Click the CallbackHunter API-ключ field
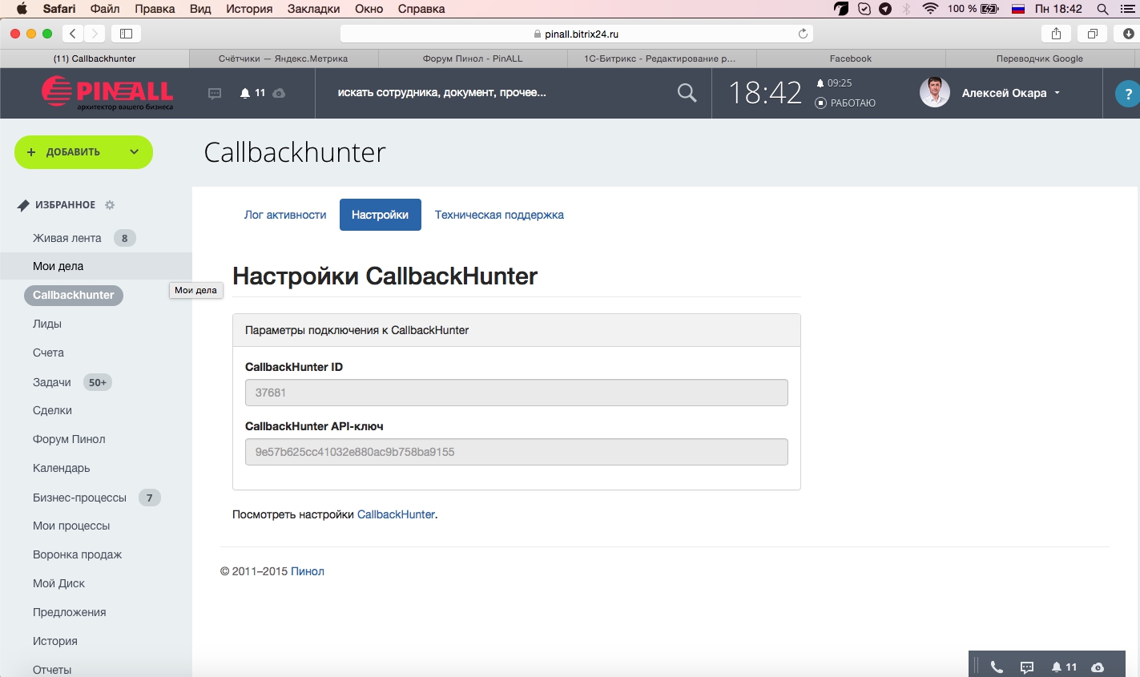Viewport: 1140px width, 677px height. click(516, 452)
